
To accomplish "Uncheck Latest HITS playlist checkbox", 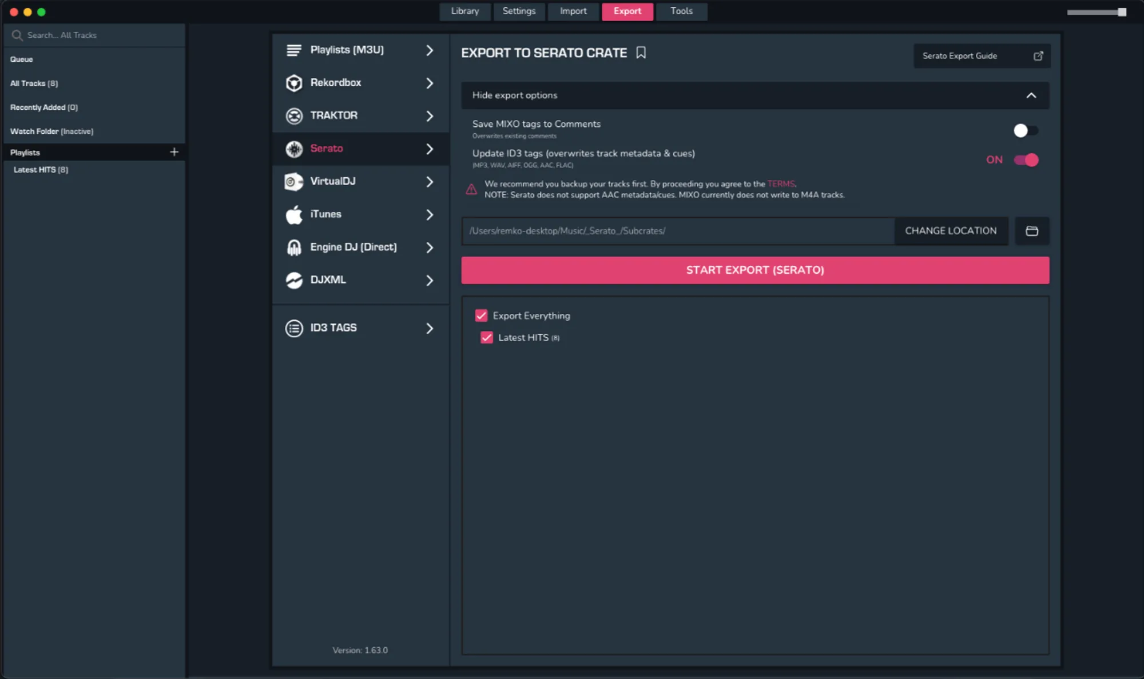I will tap(487, 338).
